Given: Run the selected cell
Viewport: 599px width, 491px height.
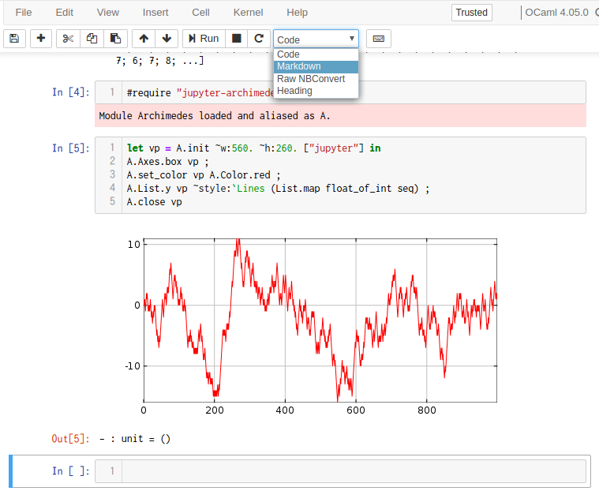Looking at the screenshot, I should pos(204,39).
